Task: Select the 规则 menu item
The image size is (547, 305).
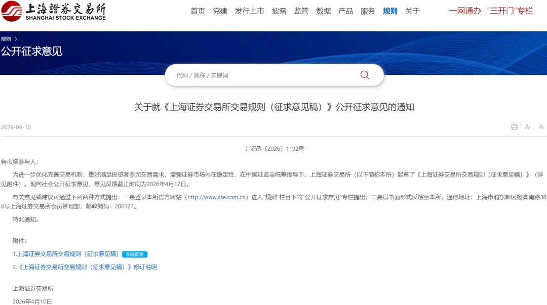Action: (x=389, y=11)
